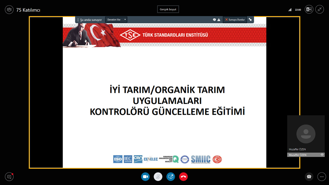Expand the more options ellipsis menu

pyautogui.click(x=322, y=177)
